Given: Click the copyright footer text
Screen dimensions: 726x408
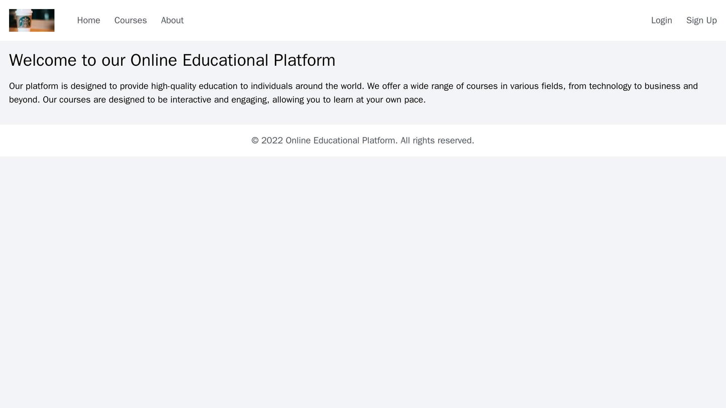Looking at the screenshot, I should (363, 140).
